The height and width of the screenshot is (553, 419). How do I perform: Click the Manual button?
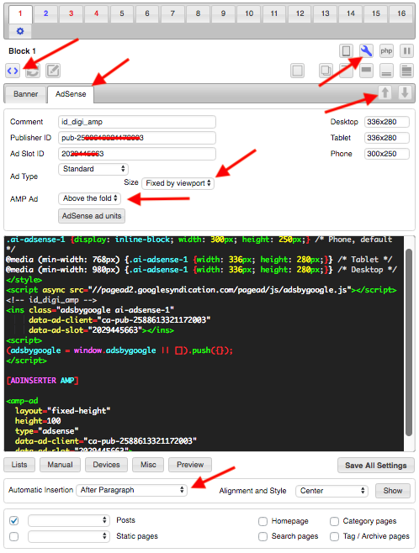pos(60,465)
